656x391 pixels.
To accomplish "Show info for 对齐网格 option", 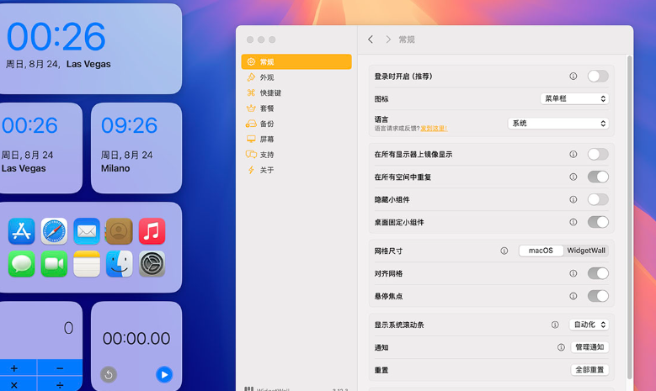I will tap(573, 273).
